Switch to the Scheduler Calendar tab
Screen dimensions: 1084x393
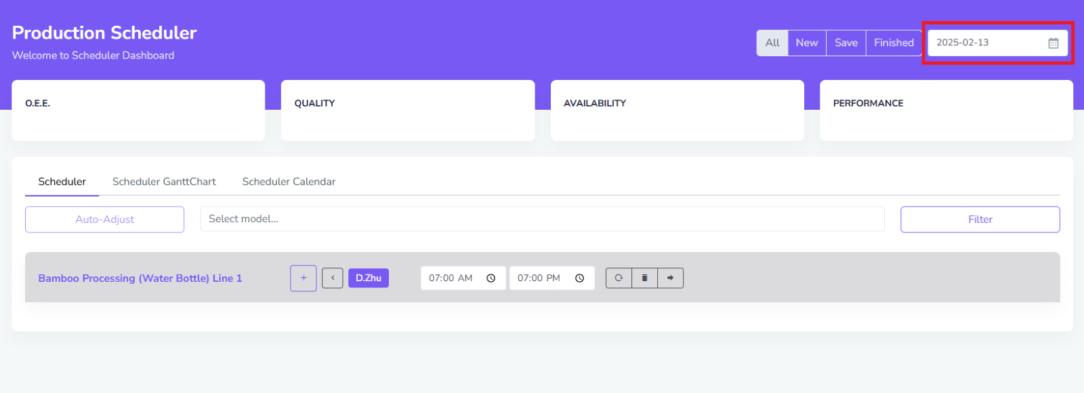(289, 182)
